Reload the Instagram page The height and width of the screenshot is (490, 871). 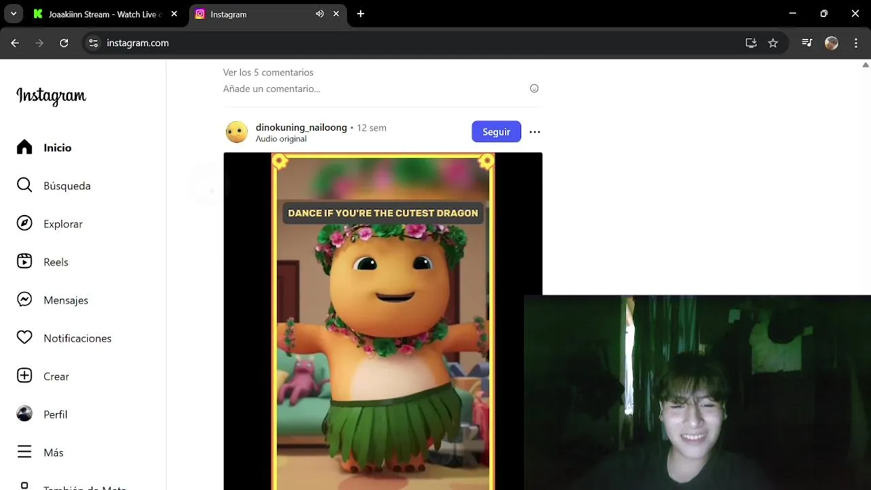tap(64, 43)
